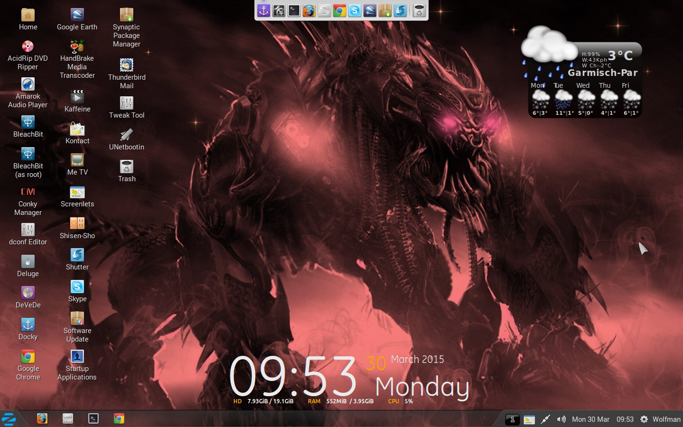The image size is (683, 427).
Task: Launch Me TV from desktop
Action: tap(77, 164)
